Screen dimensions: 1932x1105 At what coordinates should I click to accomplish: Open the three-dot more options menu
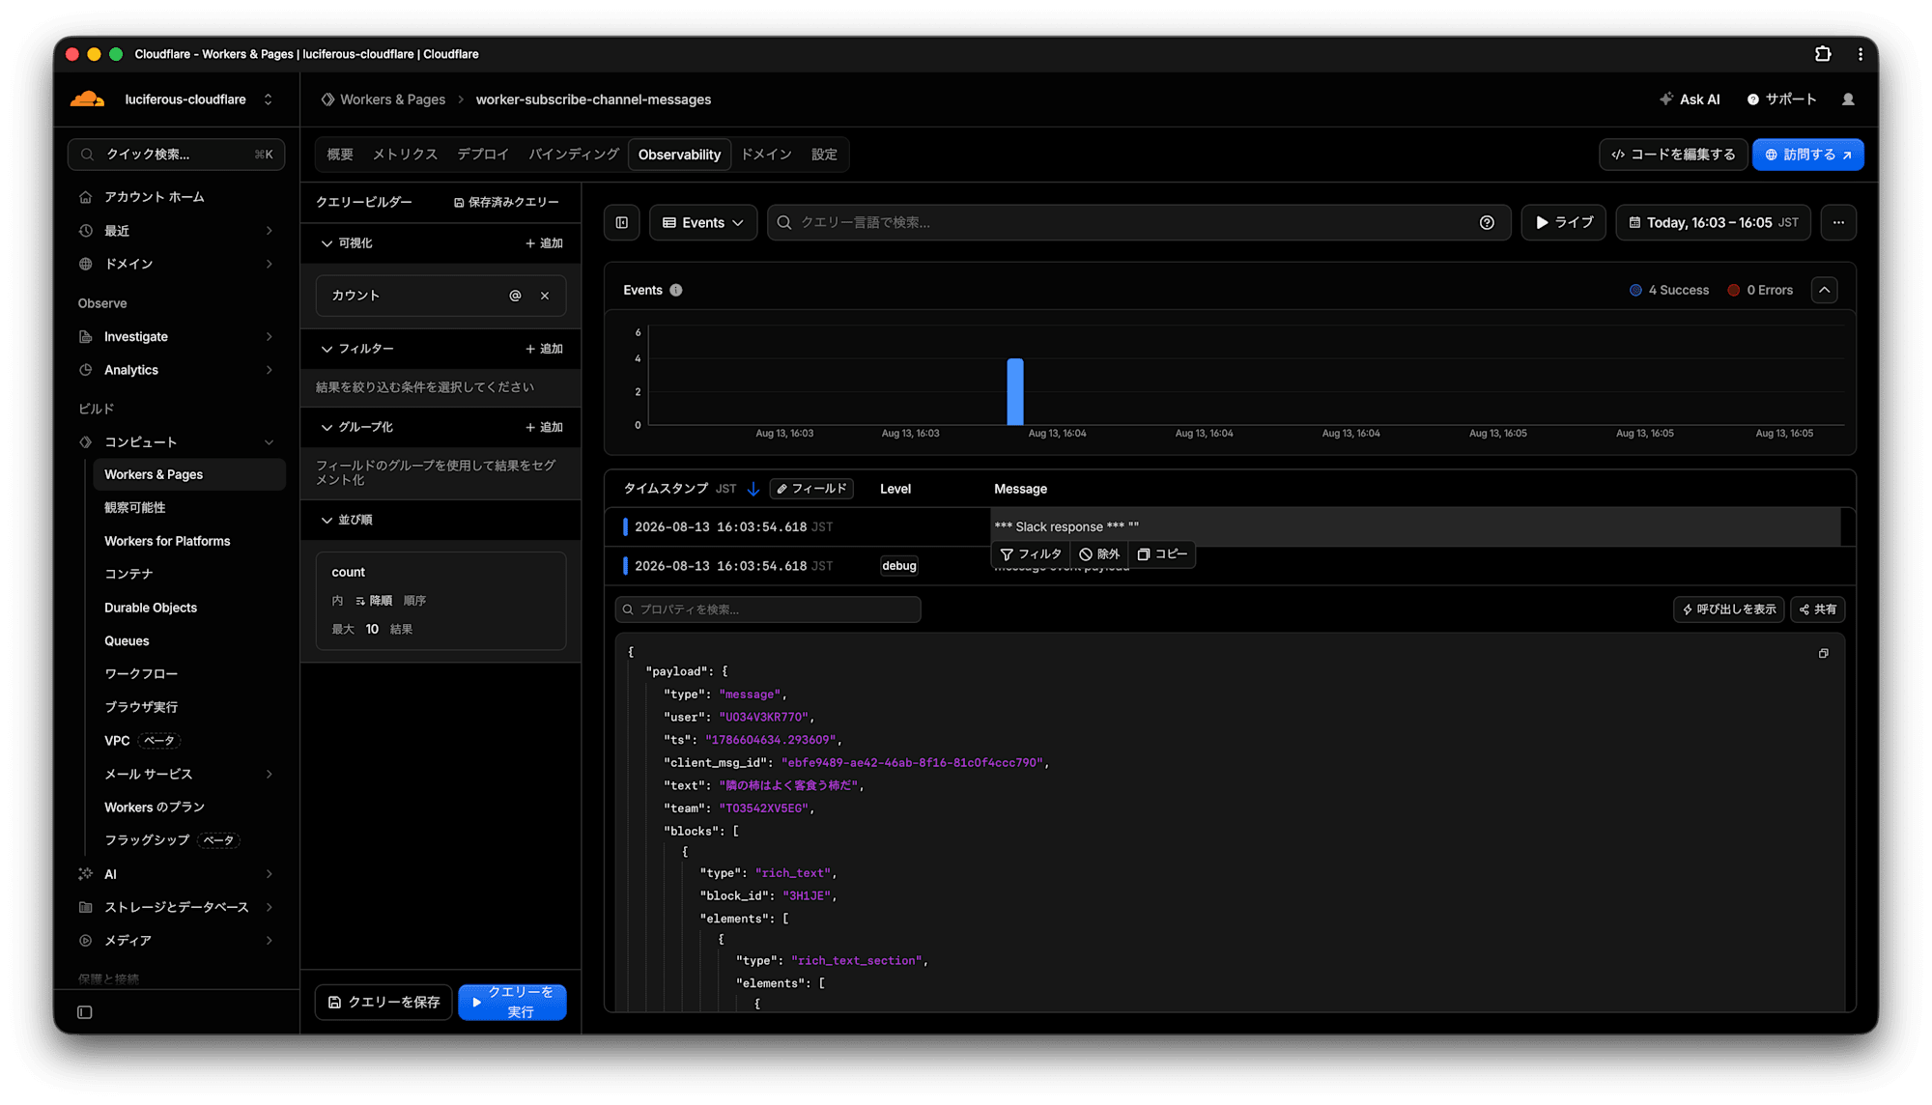(x=1838, y=223)
